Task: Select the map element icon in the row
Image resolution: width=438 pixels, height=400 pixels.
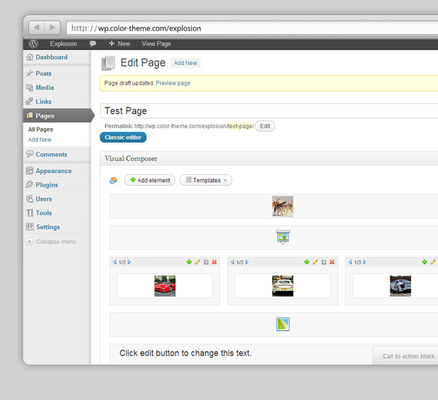Action: pos(283,325)
